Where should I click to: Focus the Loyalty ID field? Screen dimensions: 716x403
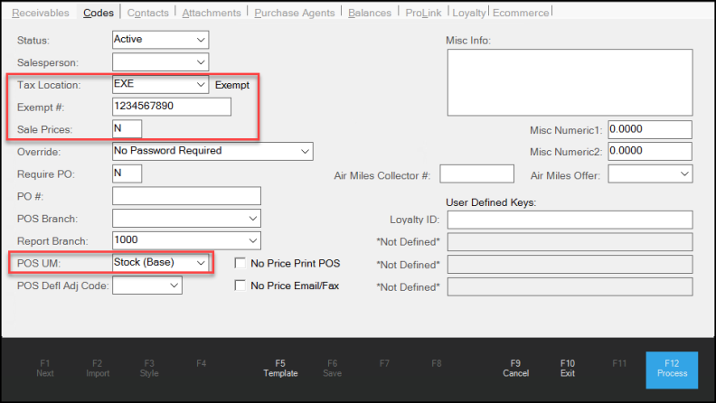(x=570, y=220)
